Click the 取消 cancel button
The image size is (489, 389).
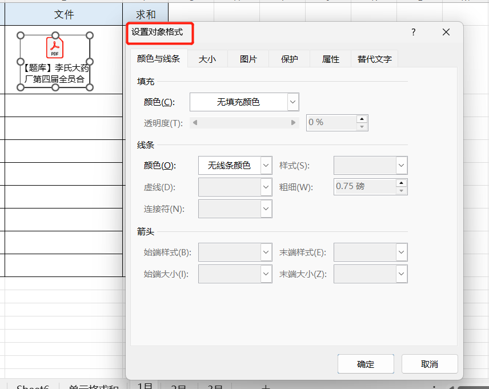click(430, 364)
